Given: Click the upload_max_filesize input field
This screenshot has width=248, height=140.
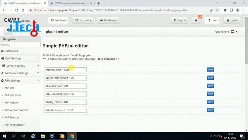Looking at the screenshot, I should click(x=65, y=78).
